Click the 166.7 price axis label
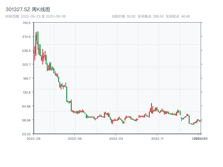 coord(27,78)
